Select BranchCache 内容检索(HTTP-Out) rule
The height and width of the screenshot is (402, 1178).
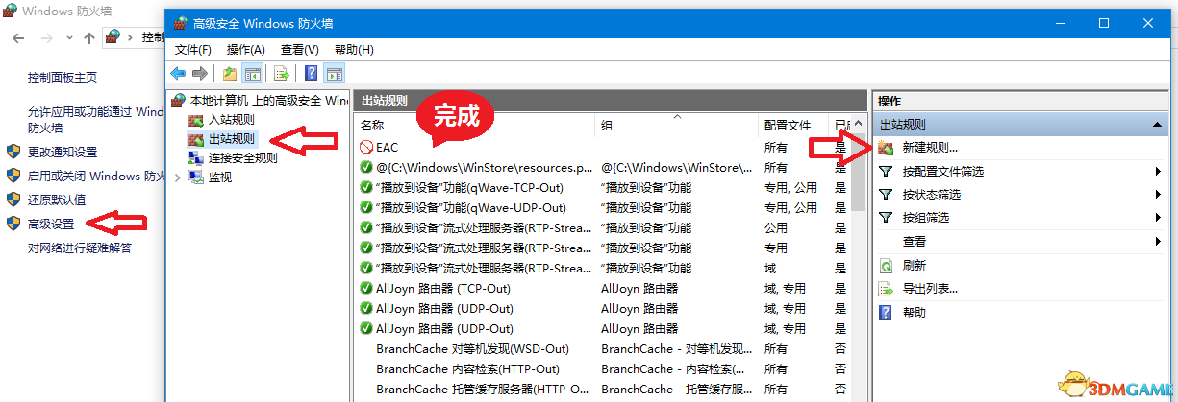click(x=468, y=368)
